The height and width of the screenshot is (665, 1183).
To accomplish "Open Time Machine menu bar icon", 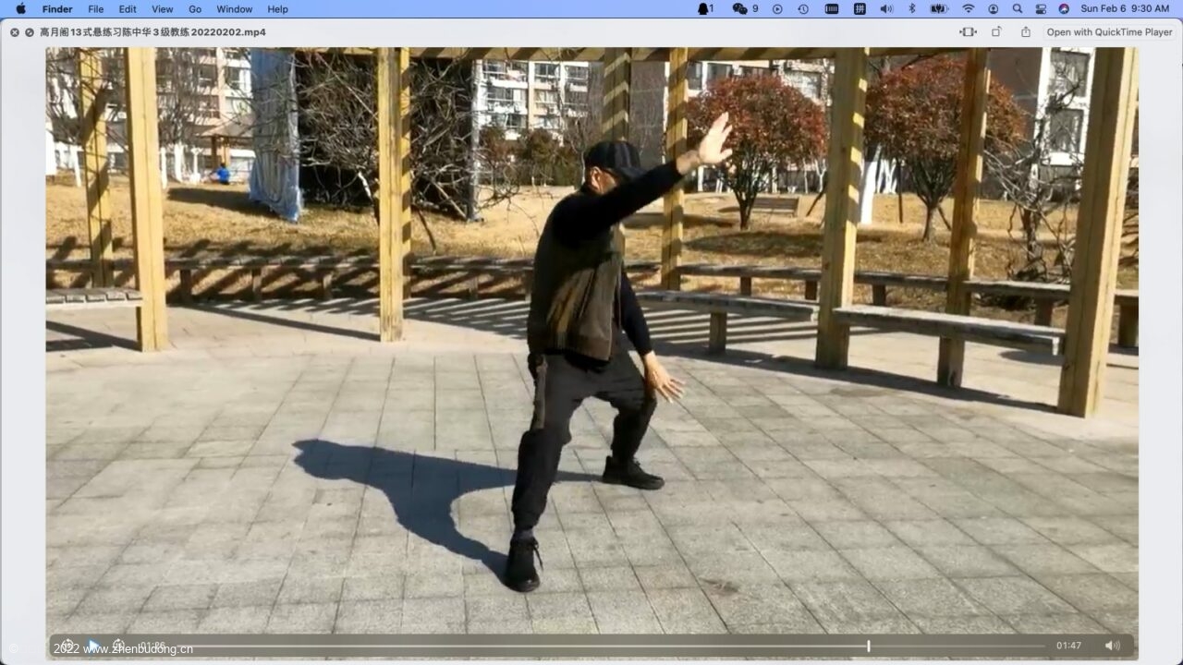I will 803,9.
